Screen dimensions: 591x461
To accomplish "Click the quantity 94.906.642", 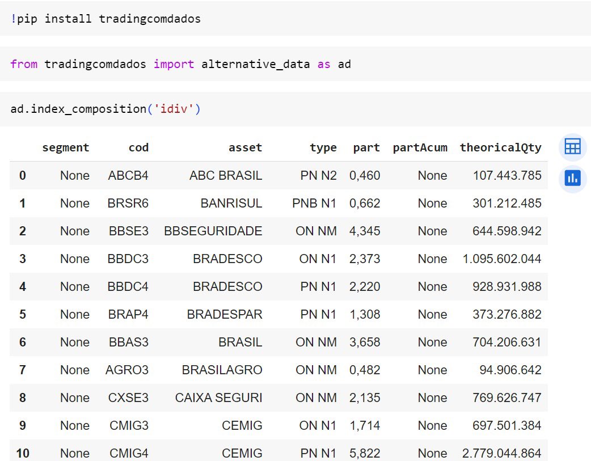I will [510, 370].
